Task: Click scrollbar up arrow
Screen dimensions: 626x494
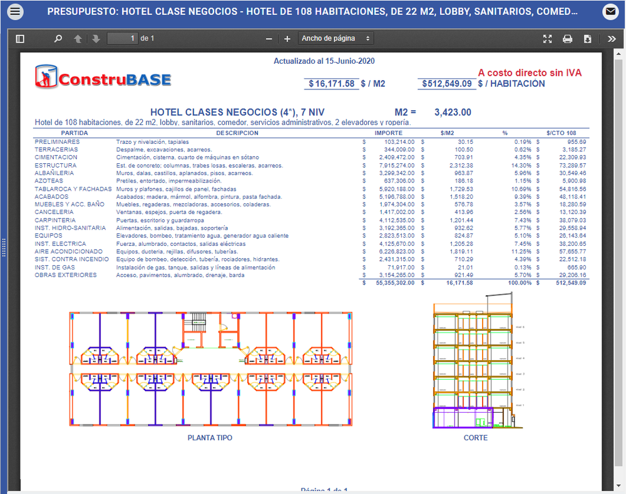Action: (x=618, y=53)
